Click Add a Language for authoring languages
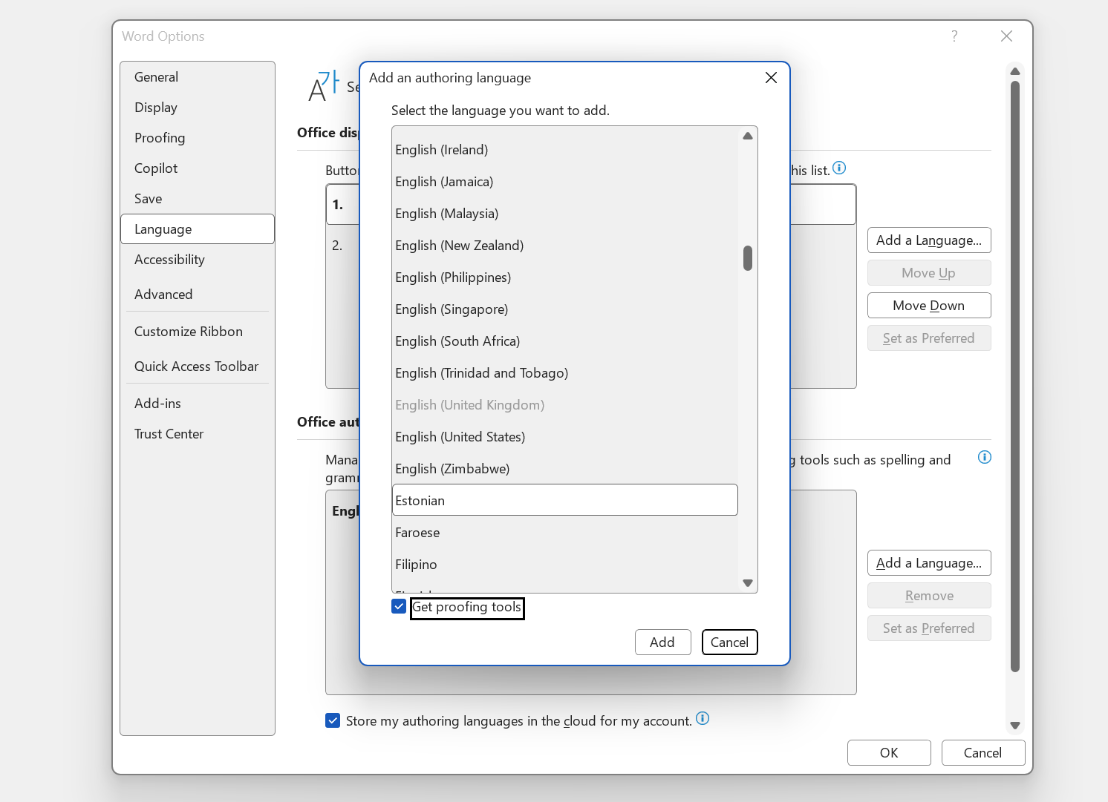 (x=929, y=563)
